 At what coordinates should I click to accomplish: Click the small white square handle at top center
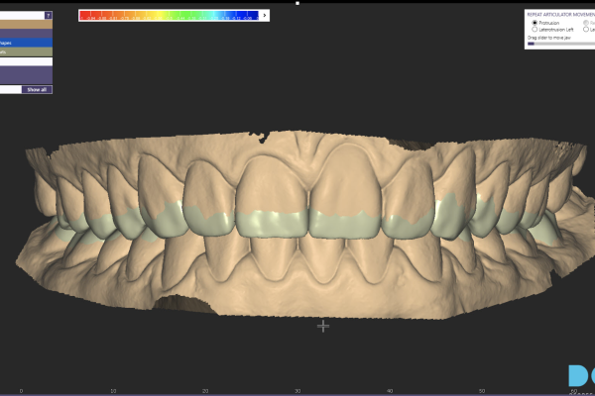click(297, 3)
